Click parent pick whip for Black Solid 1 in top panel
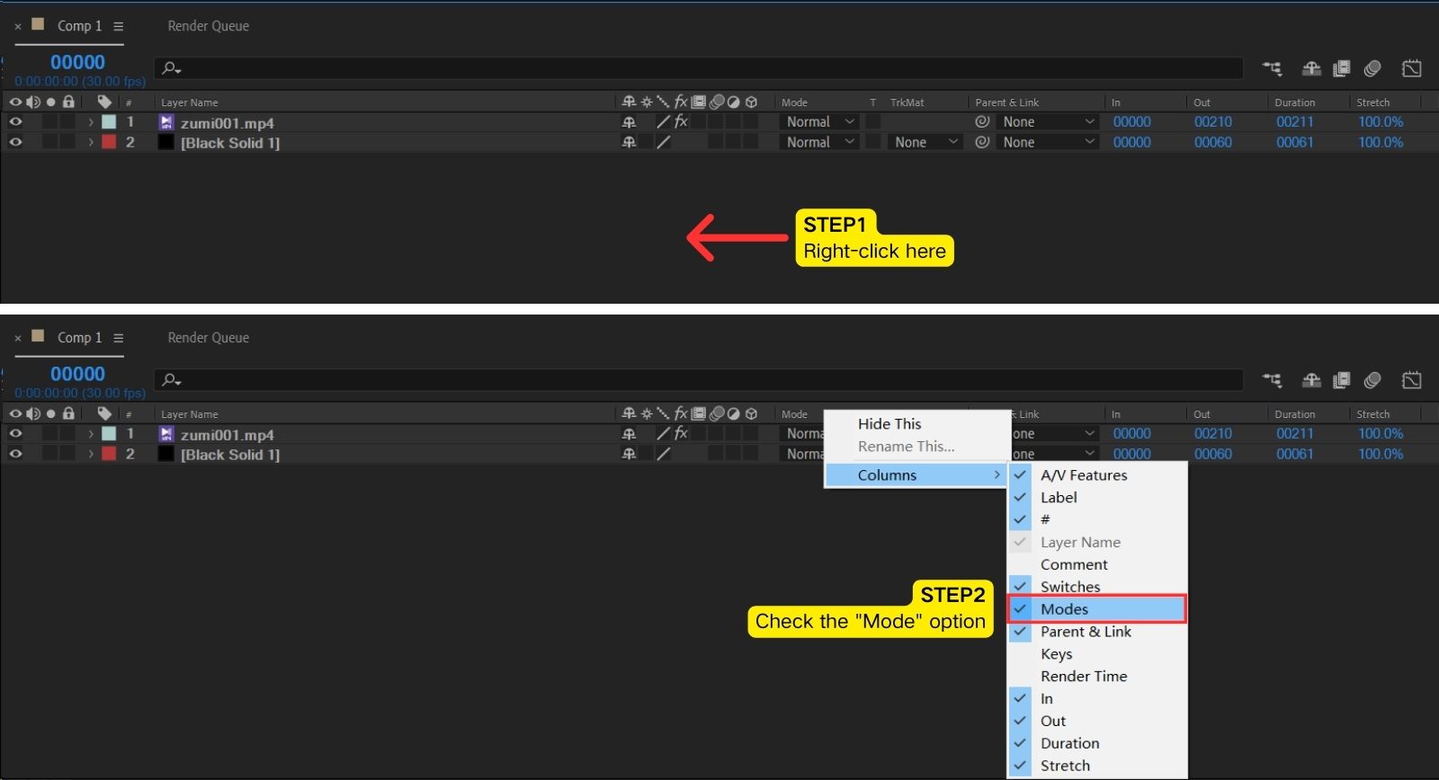This screenshot has height=780, width=1439. click(982, 142)
